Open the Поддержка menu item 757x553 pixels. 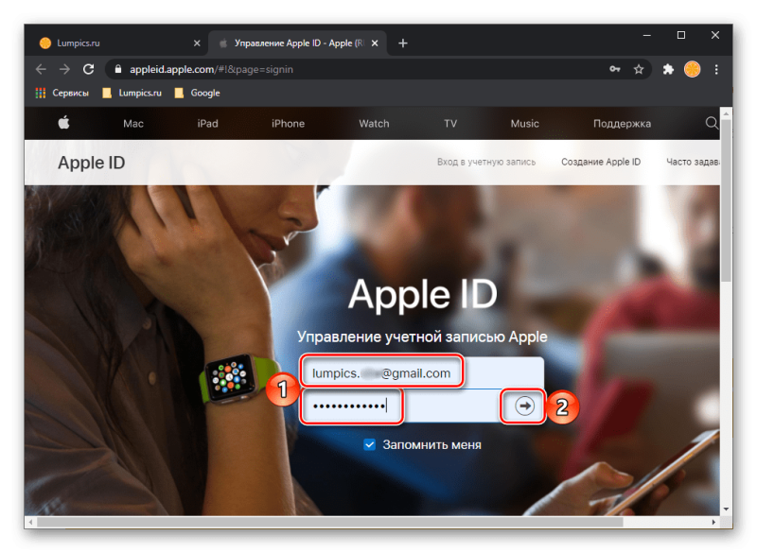623,124
